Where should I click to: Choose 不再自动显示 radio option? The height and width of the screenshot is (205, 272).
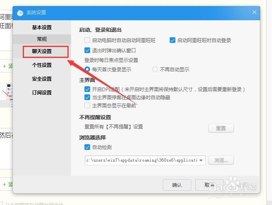coord(155,69)
